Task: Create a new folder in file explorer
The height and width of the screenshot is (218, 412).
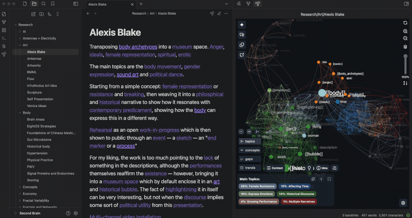Action: (42, 14)
